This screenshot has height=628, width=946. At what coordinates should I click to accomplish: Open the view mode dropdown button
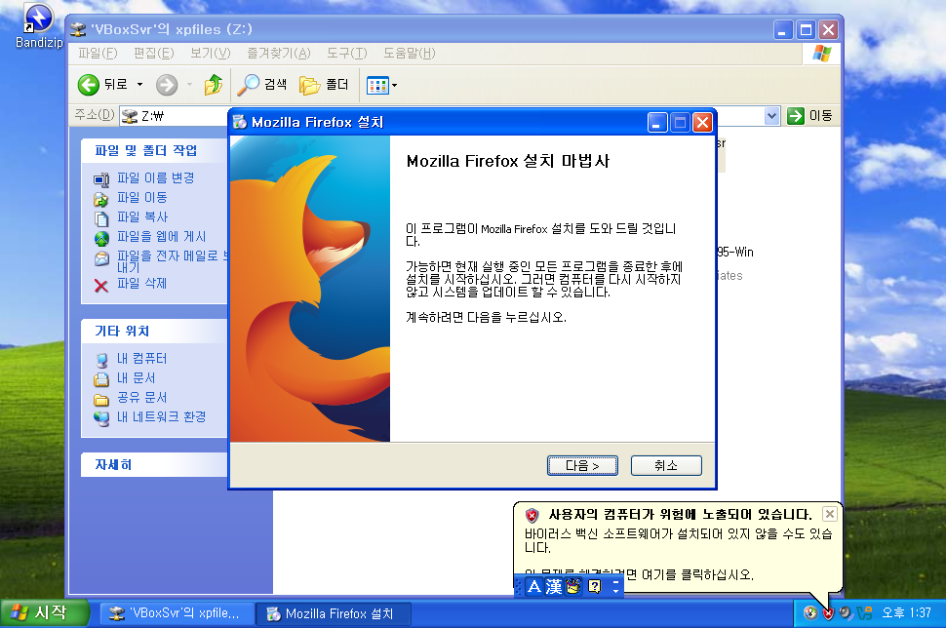tap(382, 86)
